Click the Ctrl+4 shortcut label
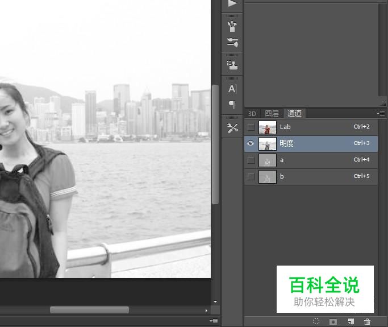Screen dimensions: 388x327 361,160
